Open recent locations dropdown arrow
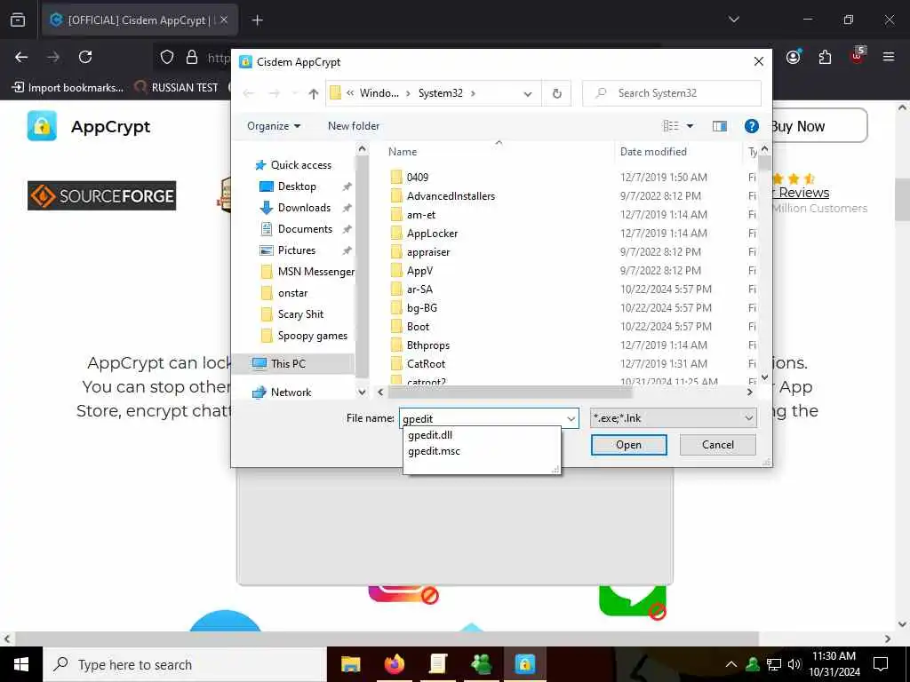 [x=294, y=93]
